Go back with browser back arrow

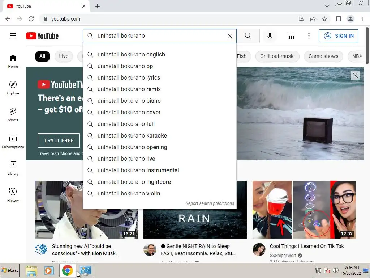(8, 19)
